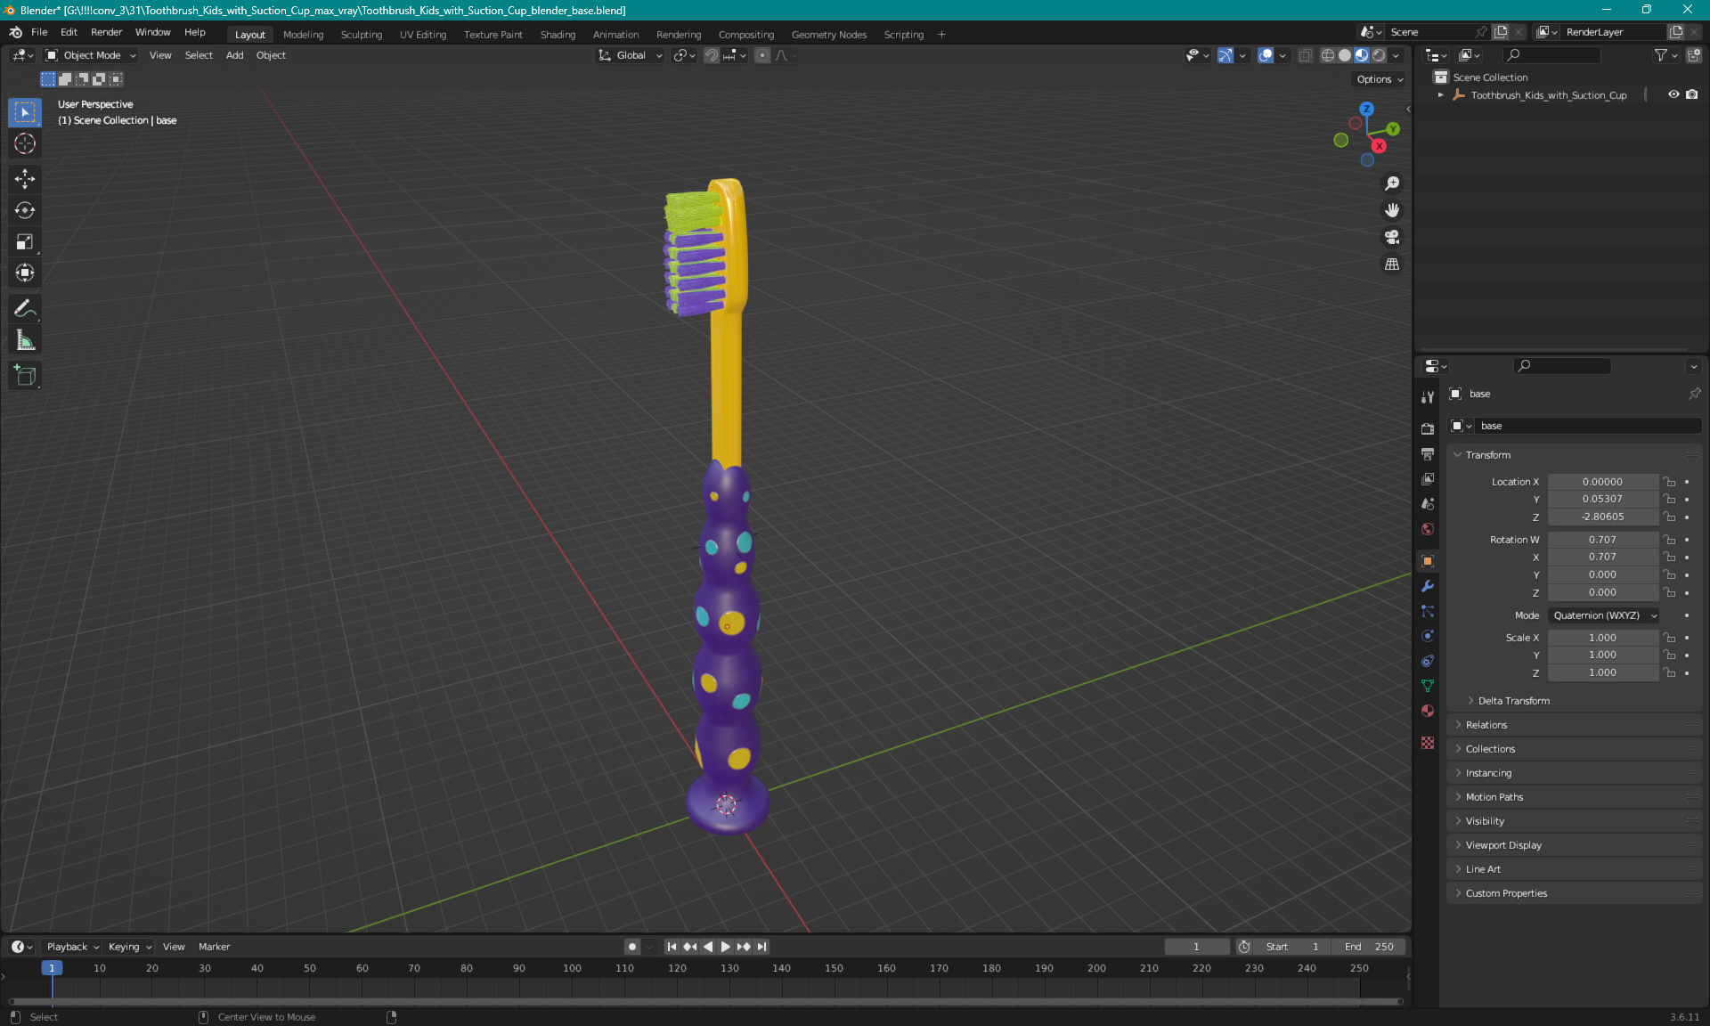This screenshot has width=1710, height=1026.
Task: Jump to timeline end button
Action: [762, 947]
